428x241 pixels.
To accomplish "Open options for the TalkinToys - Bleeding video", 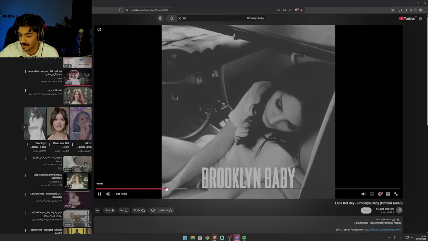I will [25, 230].
